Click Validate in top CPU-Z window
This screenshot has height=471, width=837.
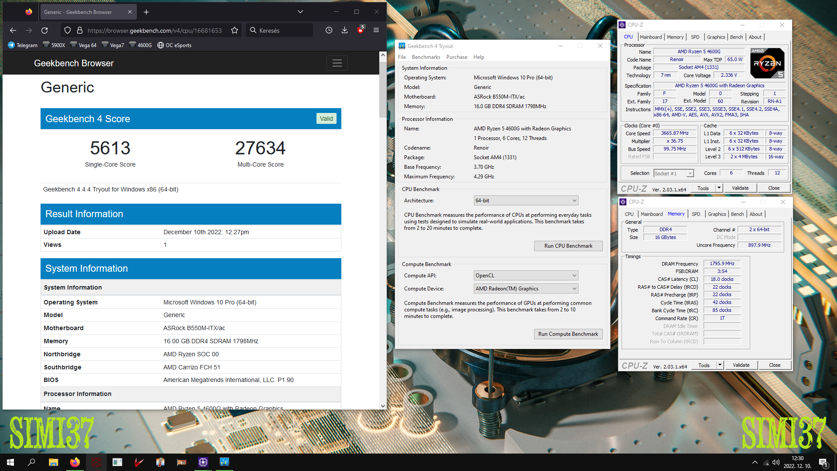(x=740, y=188)
